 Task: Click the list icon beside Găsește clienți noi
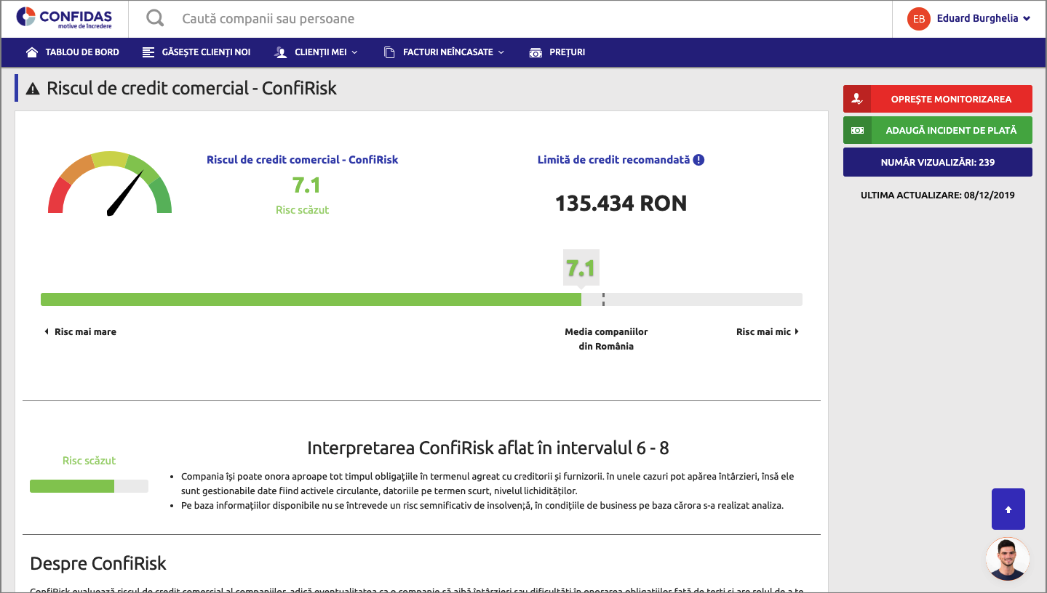click(148, 52)
